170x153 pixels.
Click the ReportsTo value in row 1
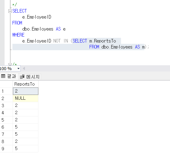(25, 91)
